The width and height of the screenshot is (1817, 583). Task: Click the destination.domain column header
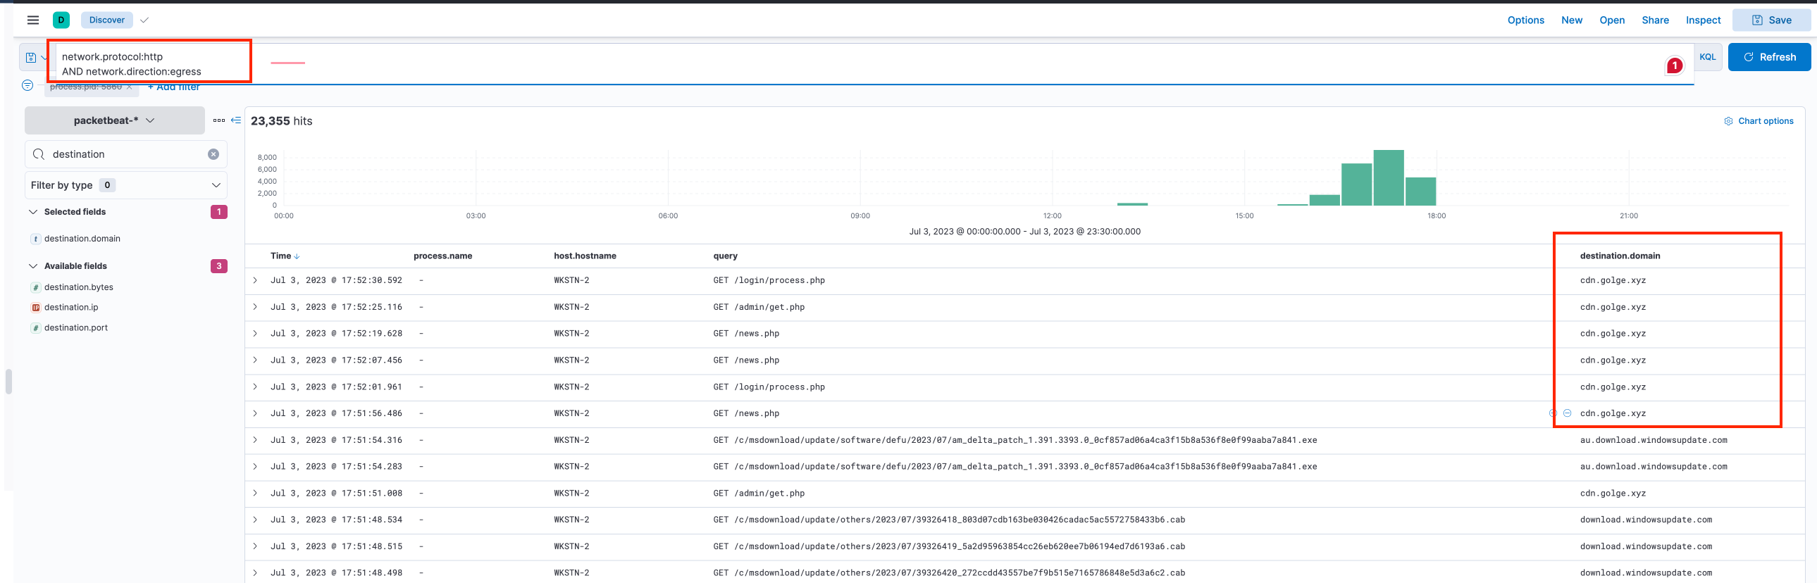(1620, 256)
